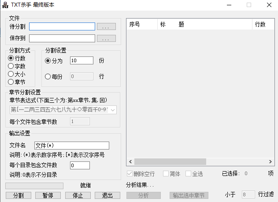Click the 分为 count field showing 10

pos(82,60)
